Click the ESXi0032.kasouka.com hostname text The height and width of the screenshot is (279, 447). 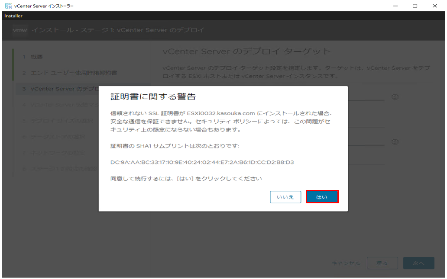click(x=221, y=113)
